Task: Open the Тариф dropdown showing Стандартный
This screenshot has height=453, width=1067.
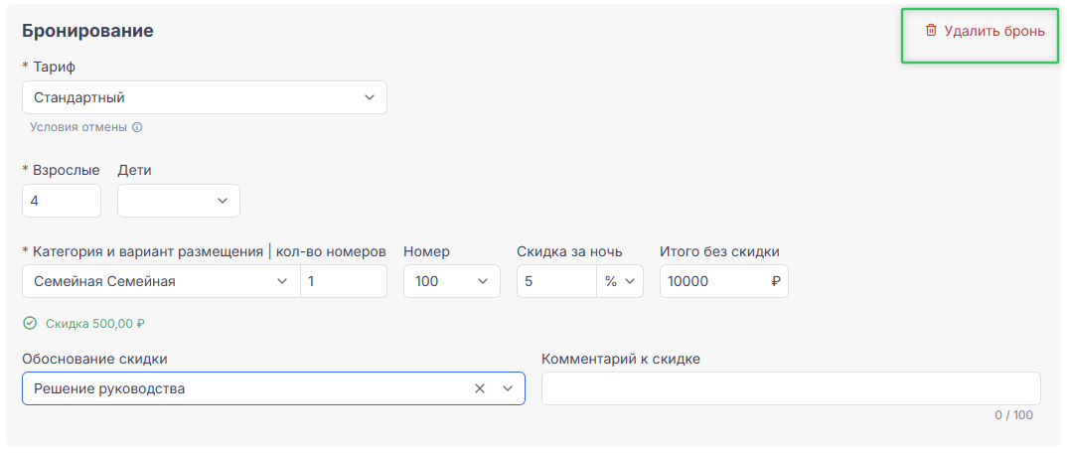Action: click(x=204, y=97)
